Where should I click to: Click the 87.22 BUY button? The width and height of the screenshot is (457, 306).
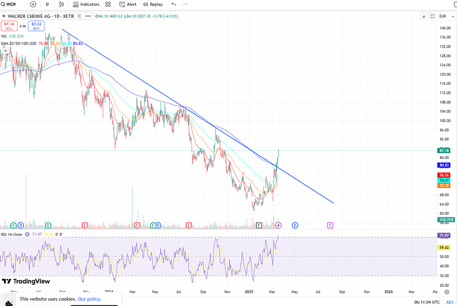click(x=36, y=26)
